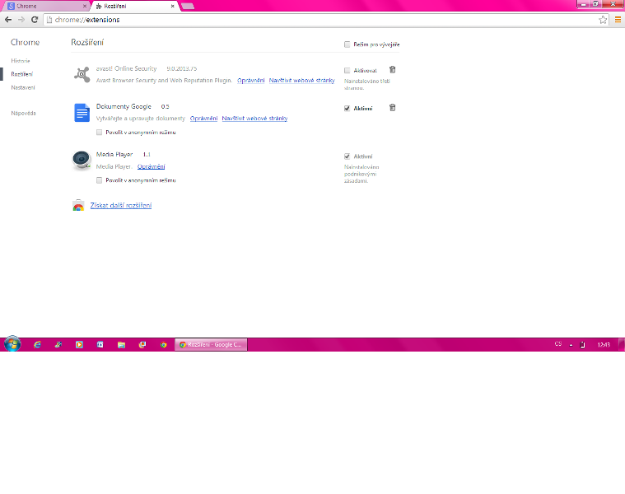Open the Windows Start menu orb
Viewport: 625px width, 494px height.
point(13,344)
